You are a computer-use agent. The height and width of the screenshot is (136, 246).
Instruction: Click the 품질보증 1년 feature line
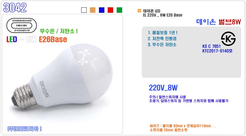click(x=163, y=33)
